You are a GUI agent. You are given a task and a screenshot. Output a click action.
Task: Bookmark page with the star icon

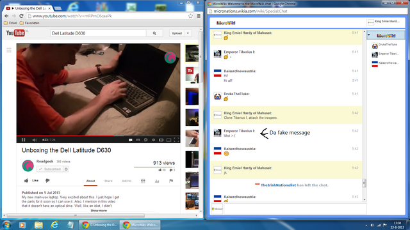coord(190,16)
